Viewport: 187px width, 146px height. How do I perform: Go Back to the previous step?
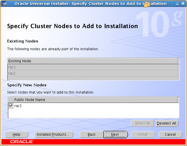coord(91,135)
